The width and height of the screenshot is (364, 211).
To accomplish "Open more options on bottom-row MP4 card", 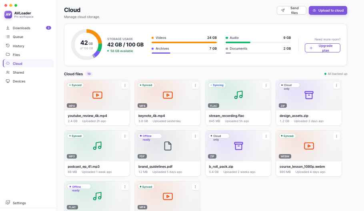I will (195, 187).
